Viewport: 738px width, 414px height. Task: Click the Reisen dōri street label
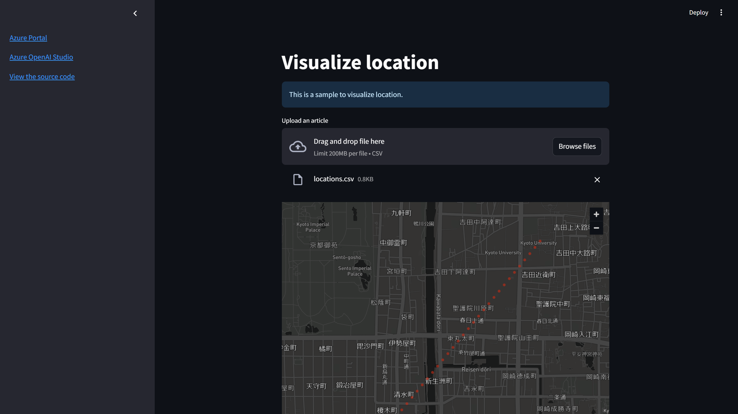point(476,369)
